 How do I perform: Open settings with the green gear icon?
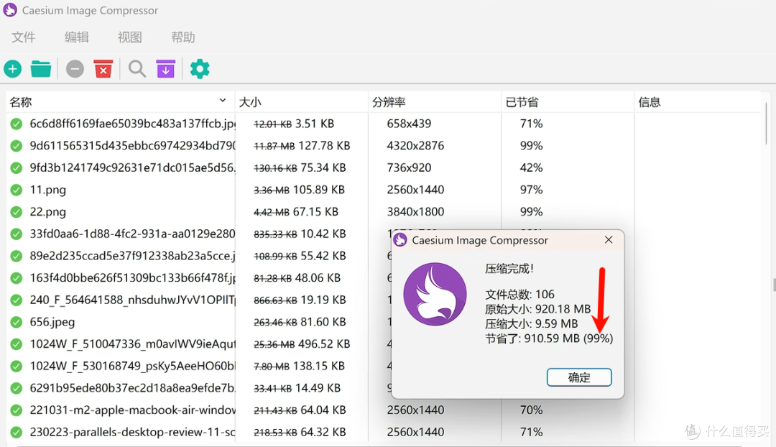200,69
